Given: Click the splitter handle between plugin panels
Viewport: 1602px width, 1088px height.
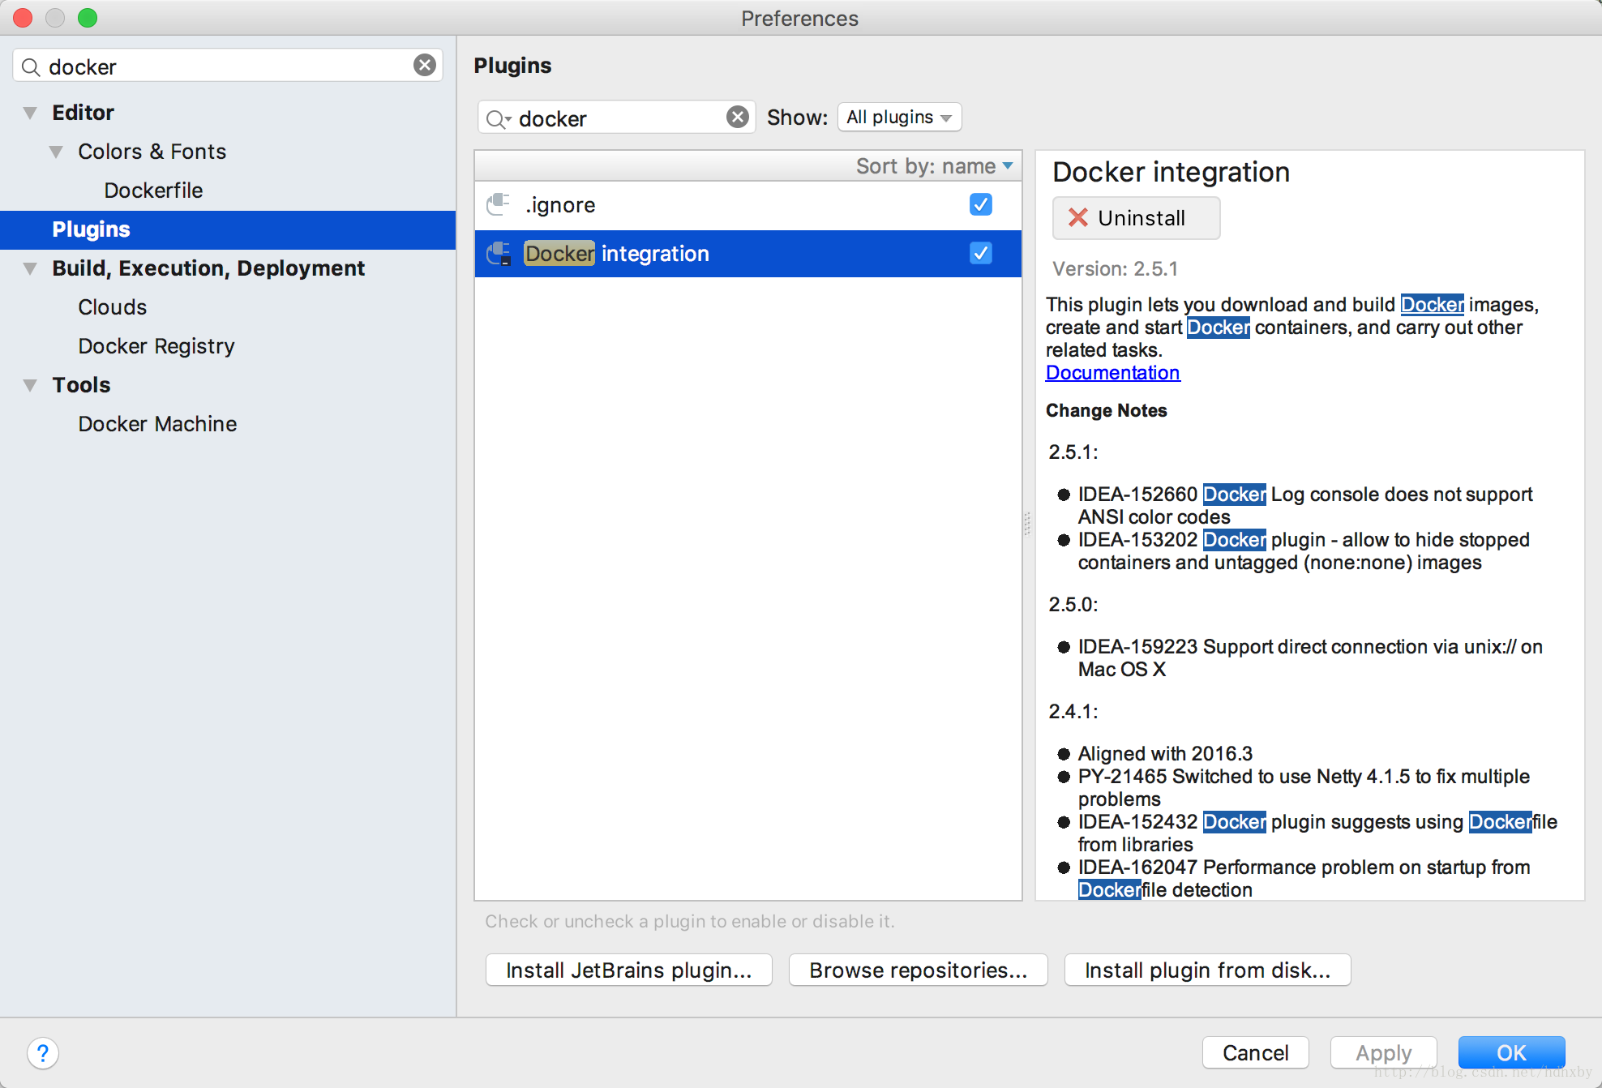Looking at the screenshot, I should pyautogui.click(x=1027, y=524).
